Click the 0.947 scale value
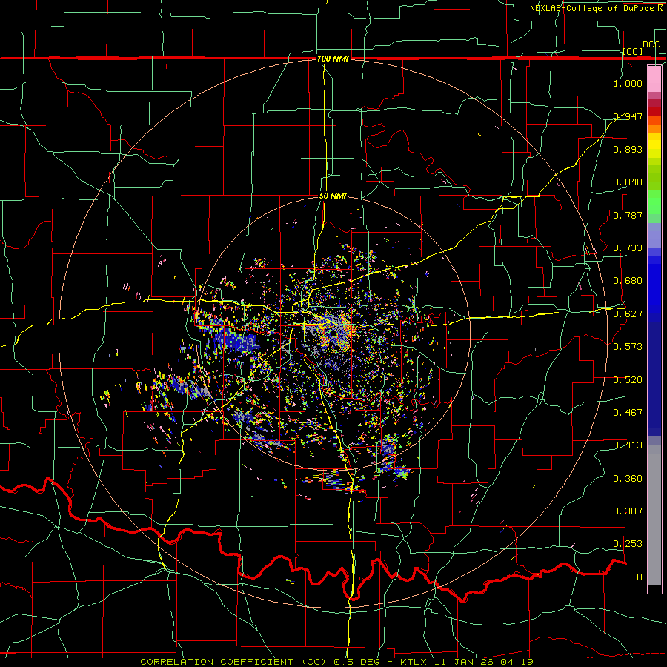 click(628, 116)
